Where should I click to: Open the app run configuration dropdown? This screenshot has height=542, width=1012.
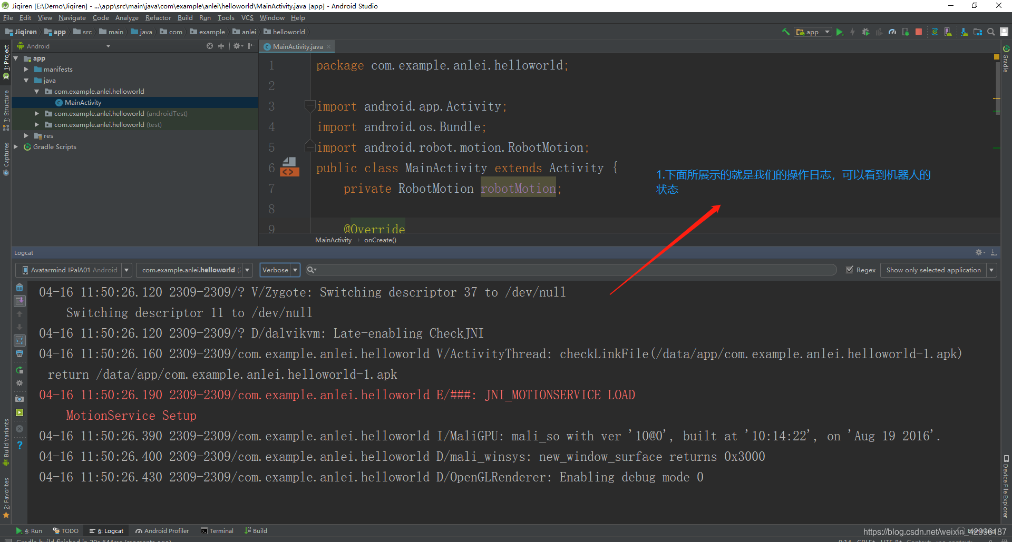813,32
